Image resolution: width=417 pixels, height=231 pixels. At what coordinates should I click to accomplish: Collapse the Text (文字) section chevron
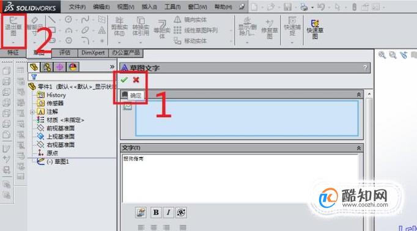(358, 148)
